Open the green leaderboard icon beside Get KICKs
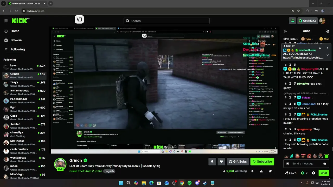The width and height of the screenshot is (333, 187). (x=293, y=21)
